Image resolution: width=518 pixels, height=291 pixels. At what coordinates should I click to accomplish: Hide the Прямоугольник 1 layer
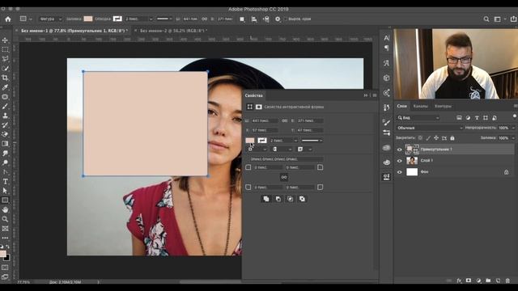coord(399,150)
